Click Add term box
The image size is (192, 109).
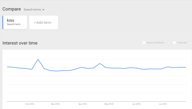coord(44,22)
